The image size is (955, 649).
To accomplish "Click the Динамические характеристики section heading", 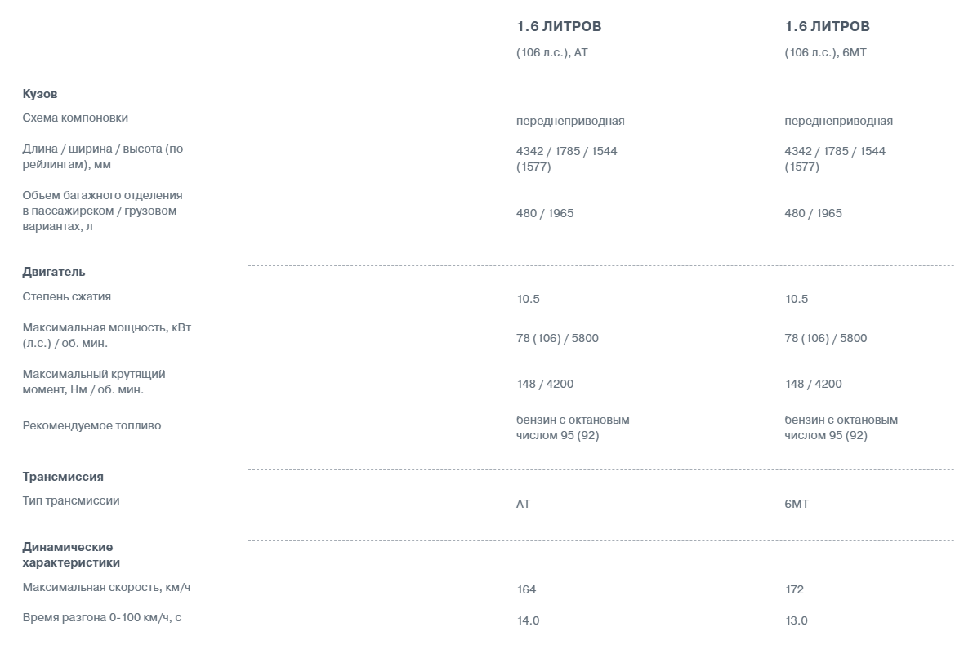I will (71, 554).
